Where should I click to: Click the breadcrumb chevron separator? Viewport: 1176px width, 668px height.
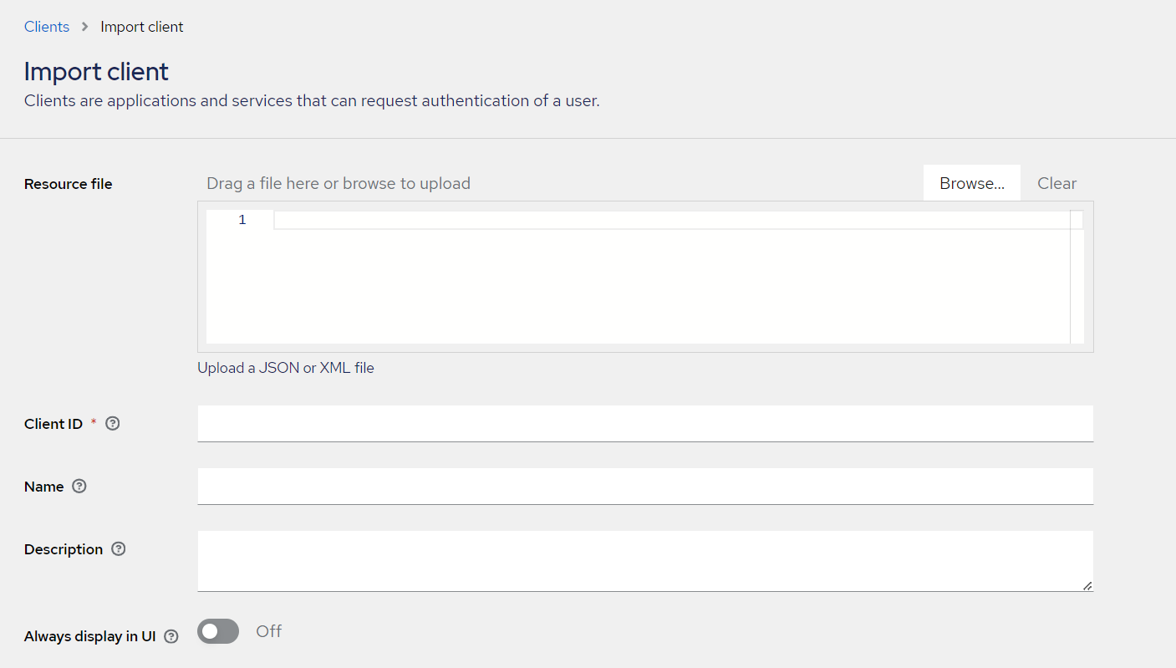(84, 27)
